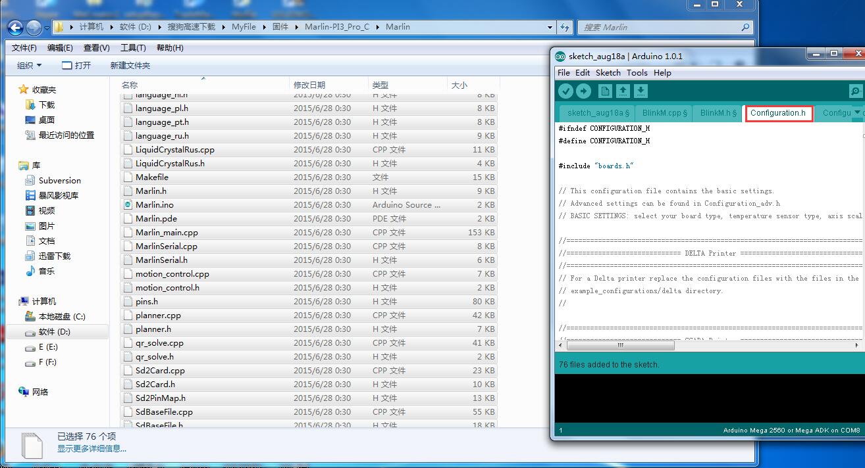This screenshot has width=865, height=468.
Task: Sort files by the 修改日期 column header
Action: pos(328,85)
